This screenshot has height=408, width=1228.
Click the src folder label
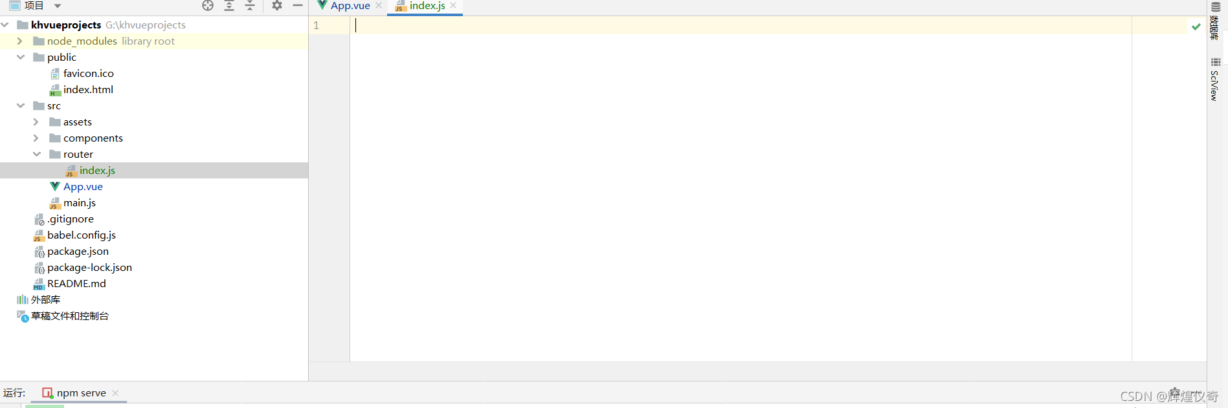[x=54, y=105]
